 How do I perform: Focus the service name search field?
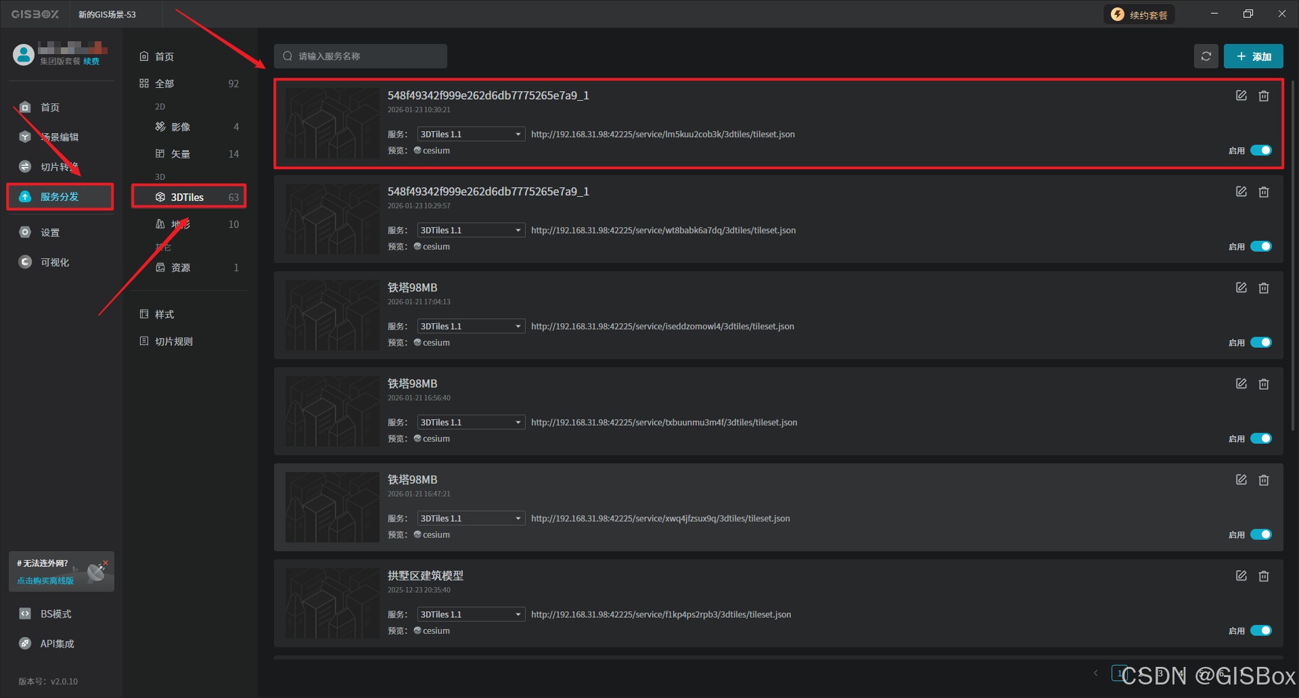(360, 56)
